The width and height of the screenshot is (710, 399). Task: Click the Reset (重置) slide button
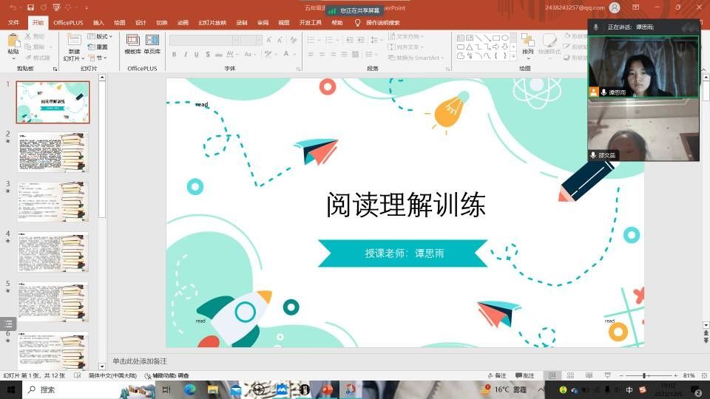pyautogui.click(x=99, y=47)
